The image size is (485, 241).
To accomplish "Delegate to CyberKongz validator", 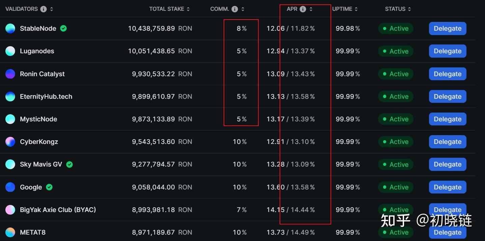I will [x=448, y=142].
